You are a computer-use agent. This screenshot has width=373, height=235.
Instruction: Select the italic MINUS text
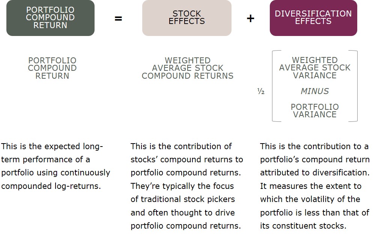[315, 91]
